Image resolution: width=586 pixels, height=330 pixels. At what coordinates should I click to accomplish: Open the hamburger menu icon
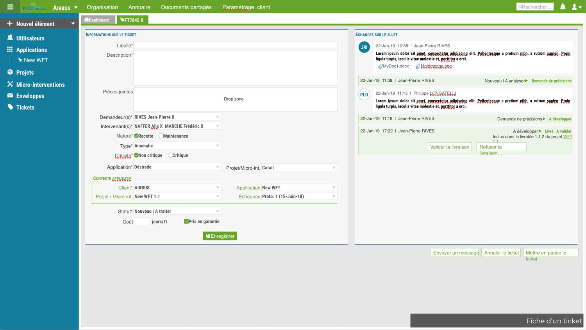coord(11,7)
